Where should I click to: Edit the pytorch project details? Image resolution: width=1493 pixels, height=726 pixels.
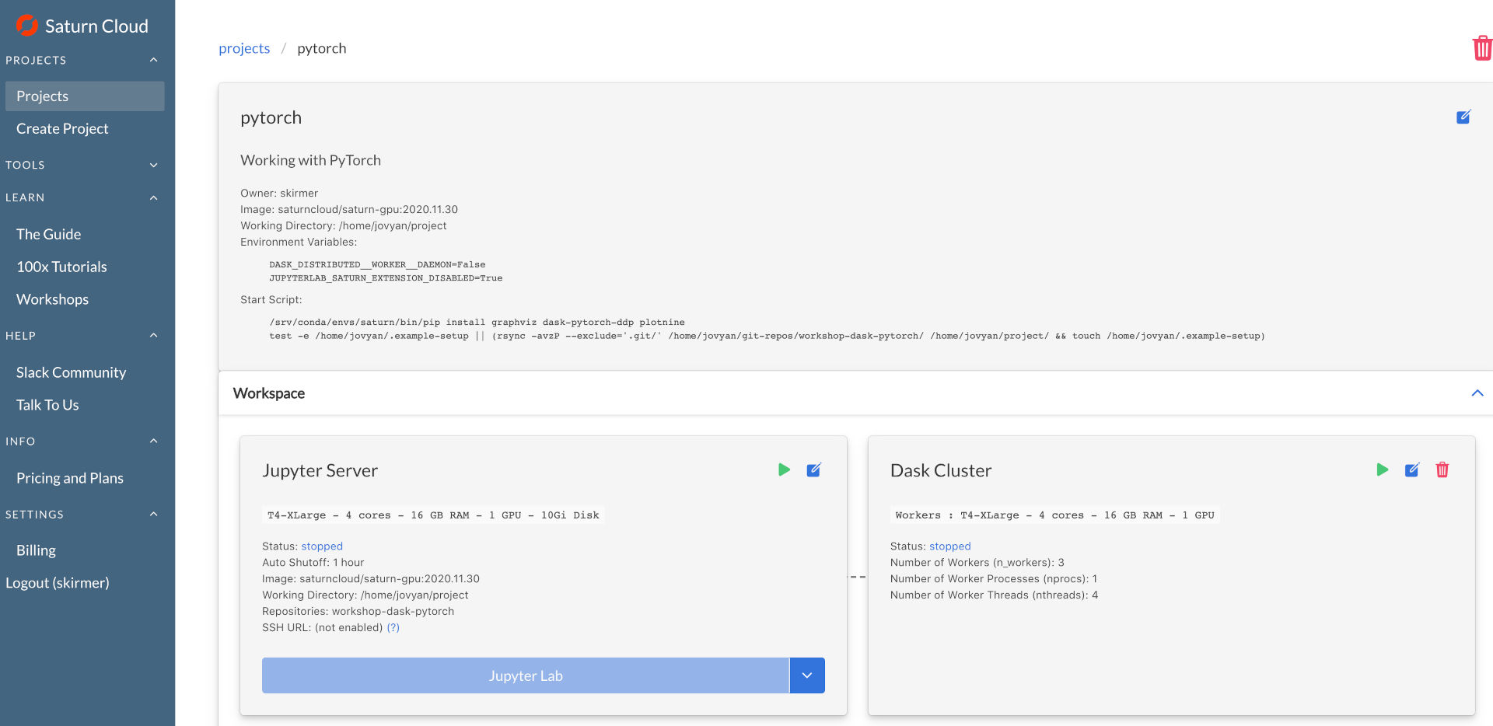point(1463,117)
